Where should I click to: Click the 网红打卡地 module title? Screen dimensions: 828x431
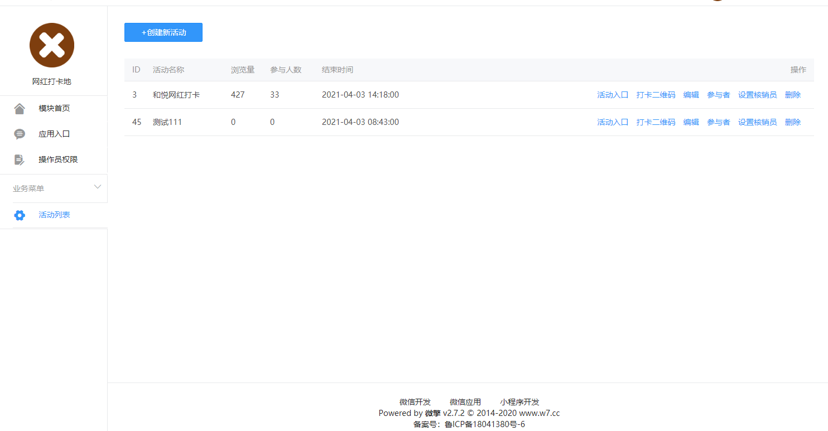coord(52,81)
